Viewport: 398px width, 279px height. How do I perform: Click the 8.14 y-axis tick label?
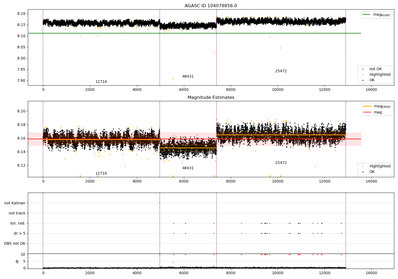point(21,152)
